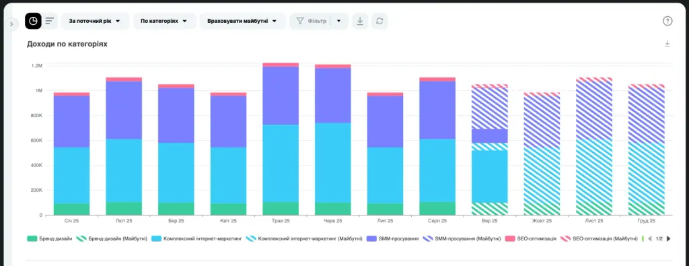Toggle the SEO-оптимізація (Майбутні) legend item
This screenshot has height=266, width=689.
point(600,239)
